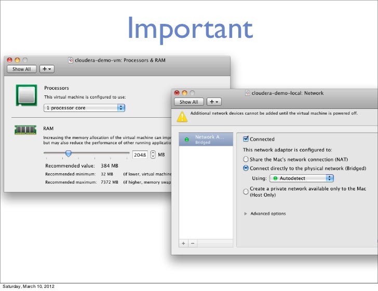
Task: Click green status dot of Network Adapter
Action: [x=186, y=140]
